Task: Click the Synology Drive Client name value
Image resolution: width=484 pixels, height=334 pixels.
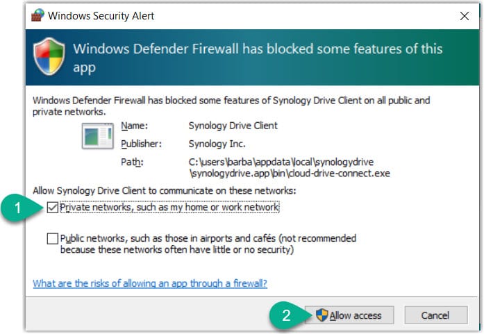Action: tap(233, 126)
